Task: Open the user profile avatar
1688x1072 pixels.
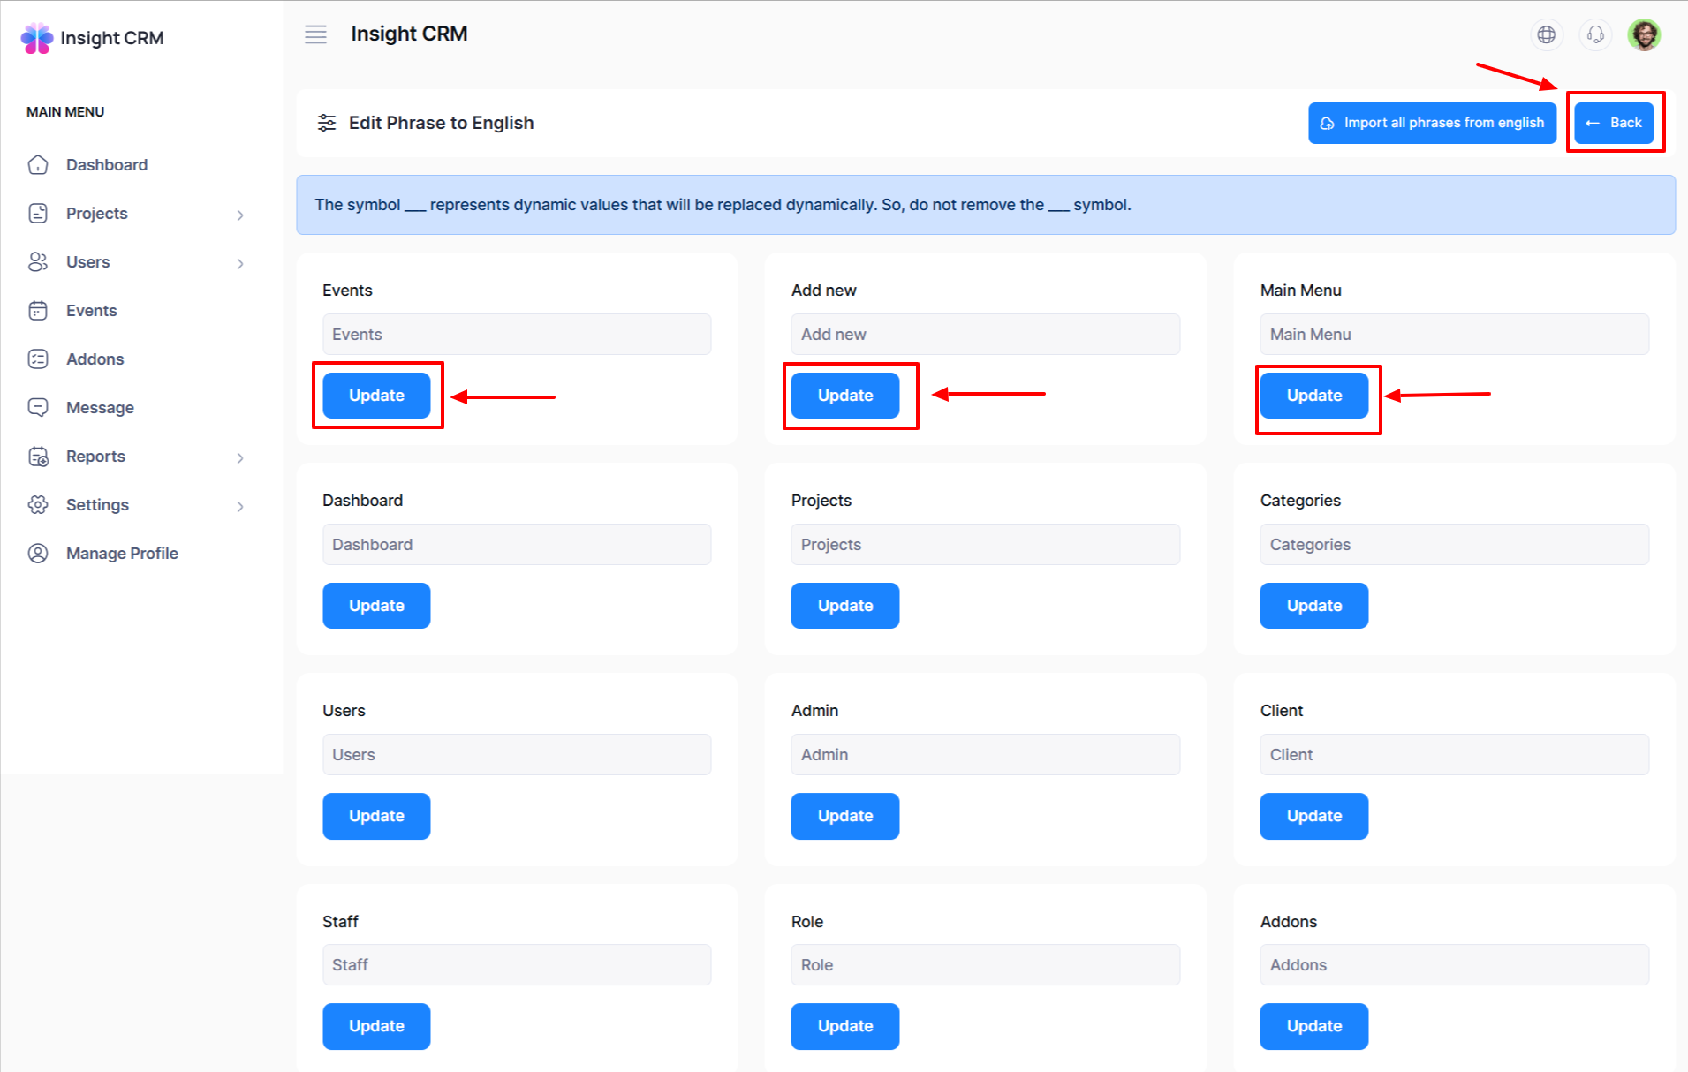Action: [1644, 34]
